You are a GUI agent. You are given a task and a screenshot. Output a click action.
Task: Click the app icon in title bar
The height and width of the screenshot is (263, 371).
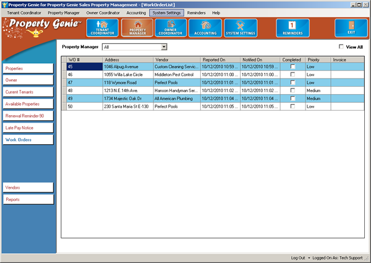point(4,5)
